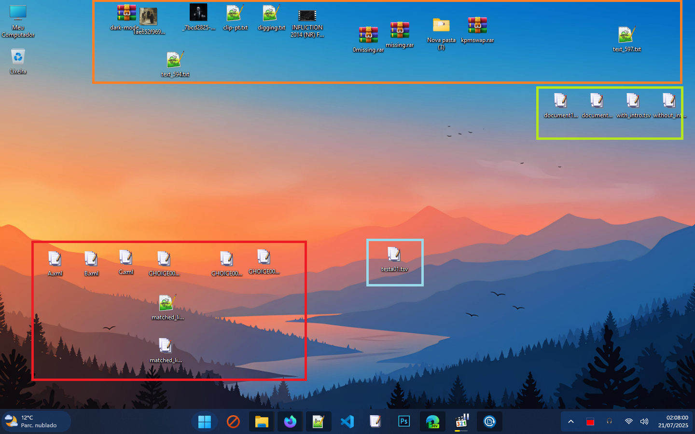Screen dimensions: 695x434
Task: Open the Wi-Fi network flyout
Action: [628, 421]
